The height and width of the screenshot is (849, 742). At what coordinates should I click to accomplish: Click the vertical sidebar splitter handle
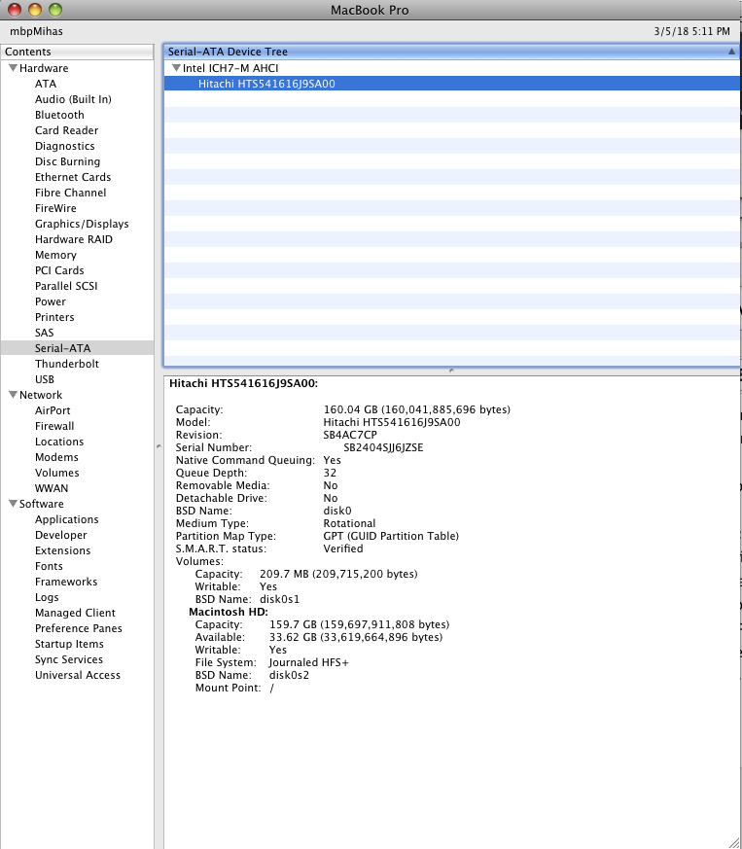point(159,446)
